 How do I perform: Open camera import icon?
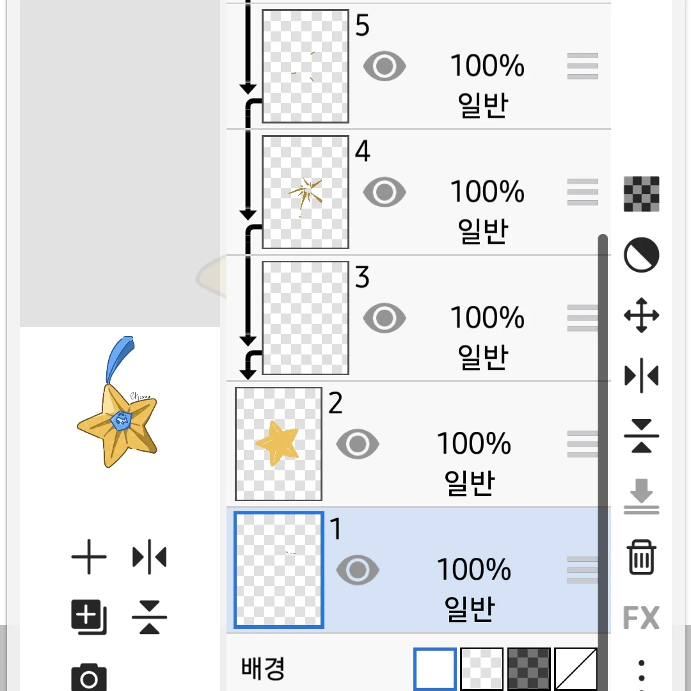coord(88,678)
